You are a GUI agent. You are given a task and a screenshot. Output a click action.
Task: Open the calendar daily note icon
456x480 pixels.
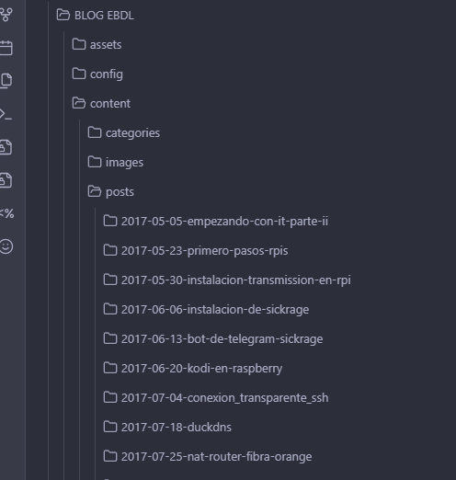[x=6, y=48]
